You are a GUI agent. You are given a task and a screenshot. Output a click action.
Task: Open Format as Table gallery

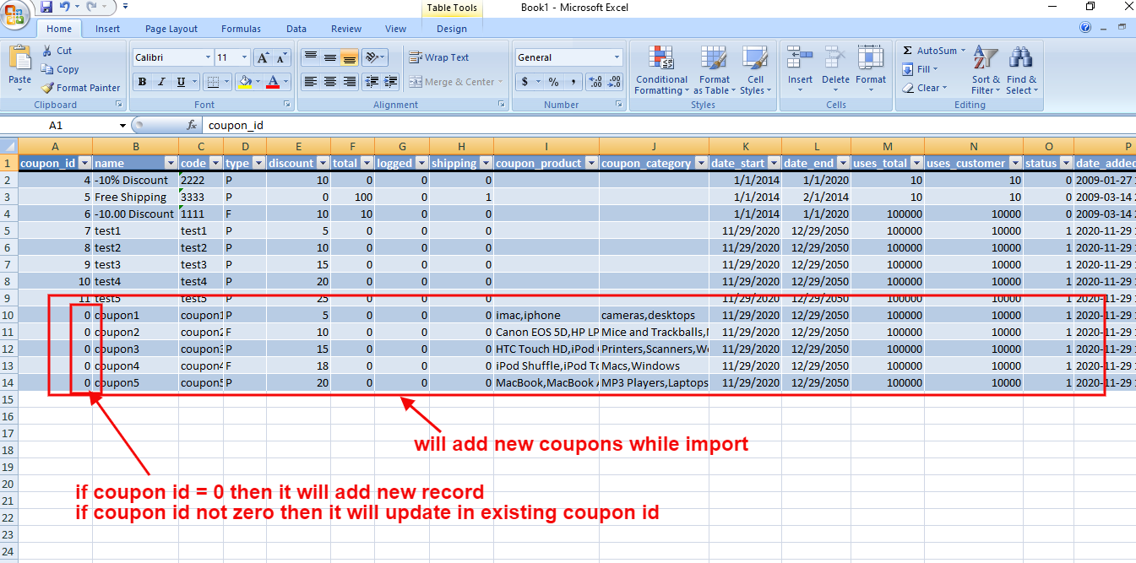[x=714, y=70]
